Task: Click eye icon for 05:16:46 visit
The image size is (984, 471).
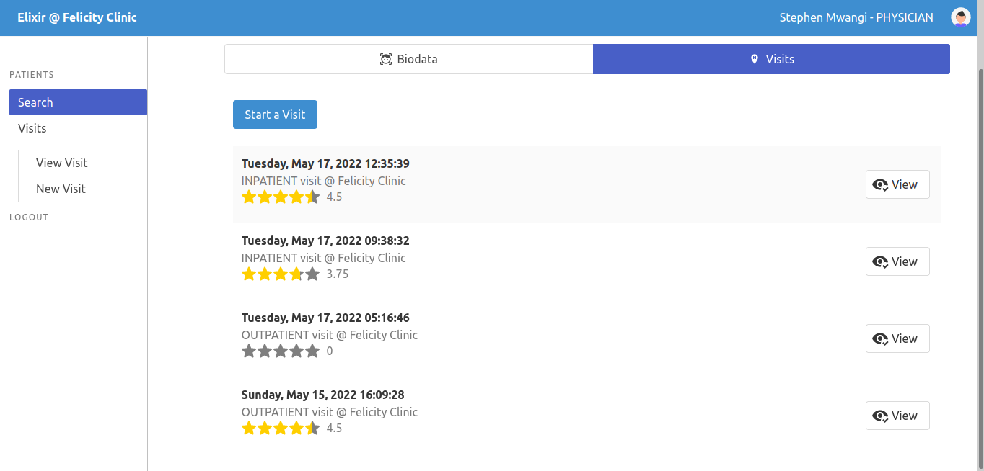Action: click(880, 339)
